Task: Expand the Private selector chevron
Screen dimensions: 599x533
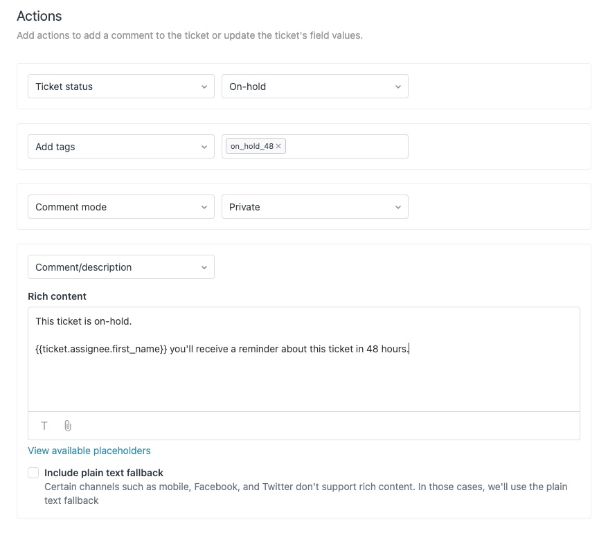Action: pyautogui.click(x=398, y=206)
